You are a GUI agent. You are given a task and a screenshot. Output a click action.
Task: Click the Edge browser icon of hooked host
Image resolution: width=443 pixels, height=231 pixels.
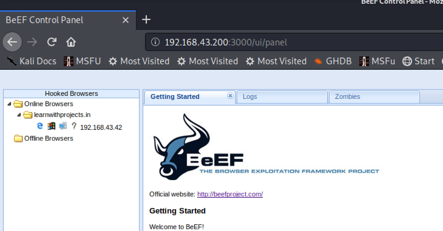[40, 126]
